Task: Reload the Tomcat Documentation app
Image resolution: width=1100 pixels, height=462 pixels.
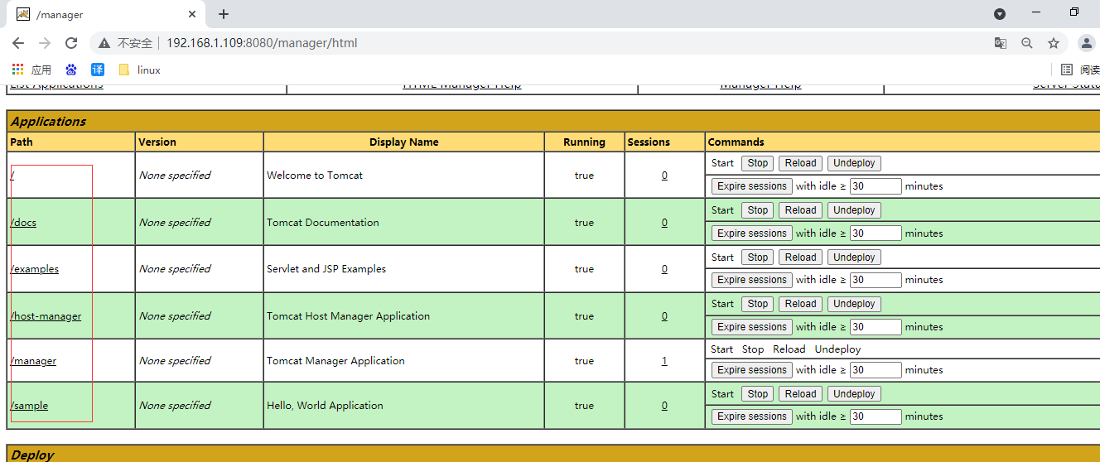Action: tap(800, 210)
